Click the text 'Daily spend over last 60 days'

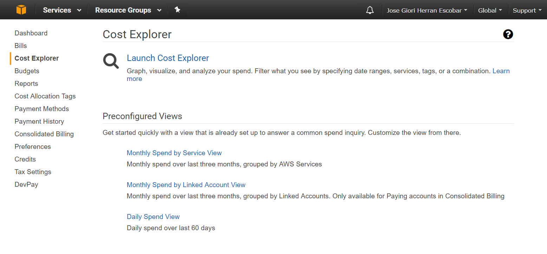click(x=171, y=228)
